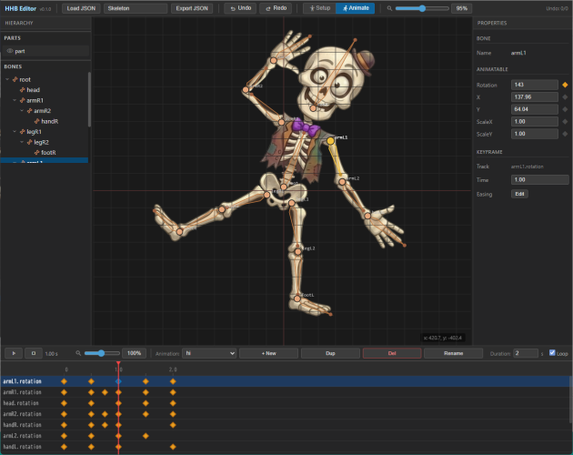
Task: Toggle the Loop checkbox
Action: pos(552,352)
